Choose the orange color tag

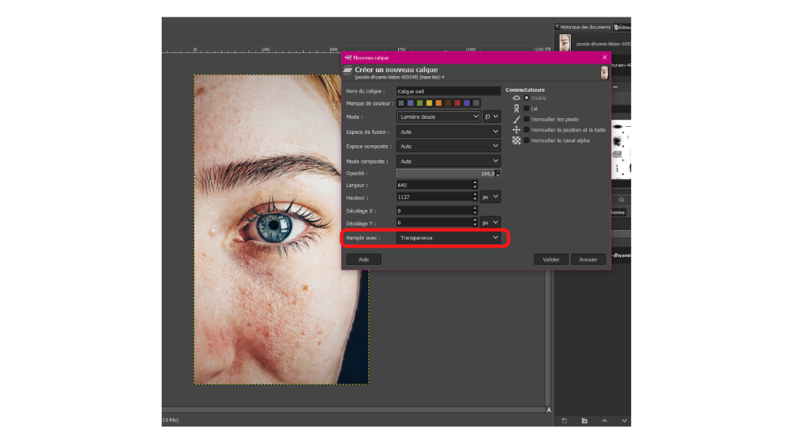pyautogui.click(x=439, y=103)
